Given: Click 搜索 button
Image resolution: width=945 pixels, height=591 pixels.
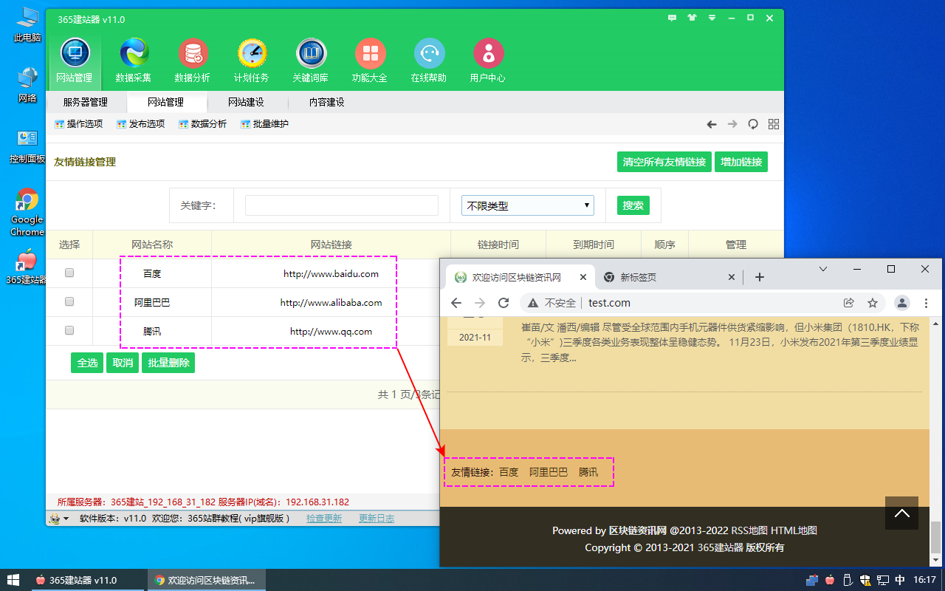Looking at the screenshot, I should 633,205.
